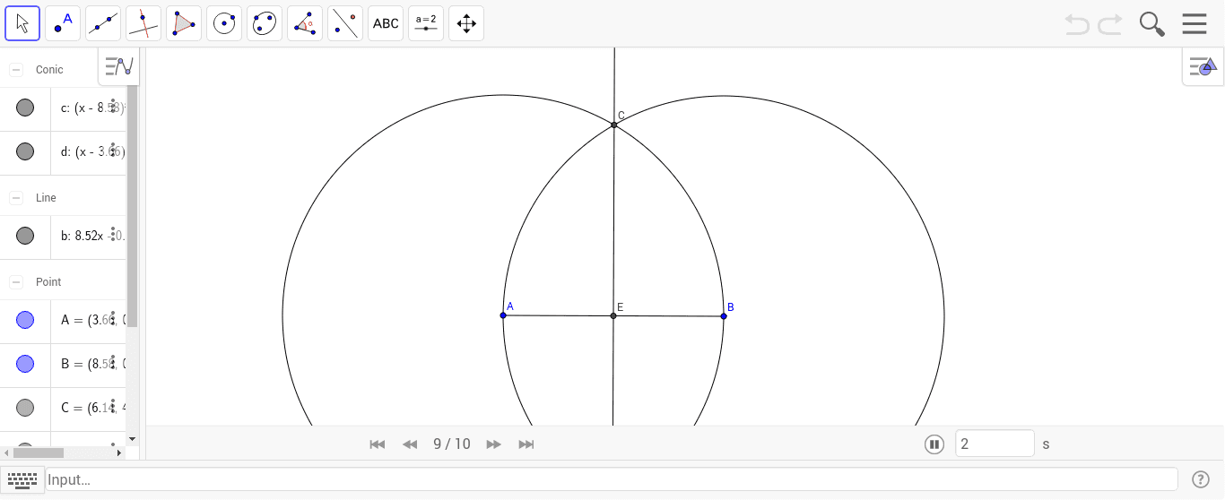Select the 'Line' category label
Viewport: 1225px width, 500px height.
click(x=46, y=198)
